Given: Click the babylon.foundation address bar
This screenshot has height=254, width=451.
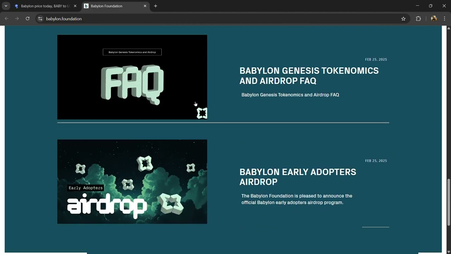Looking at the screenshot, I should tap(223, 19).
